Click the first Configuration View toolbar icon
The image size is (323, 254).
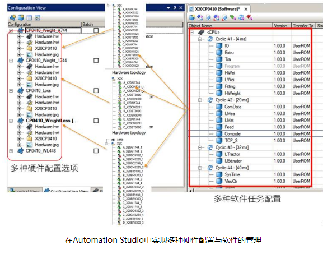pos(12,18)
